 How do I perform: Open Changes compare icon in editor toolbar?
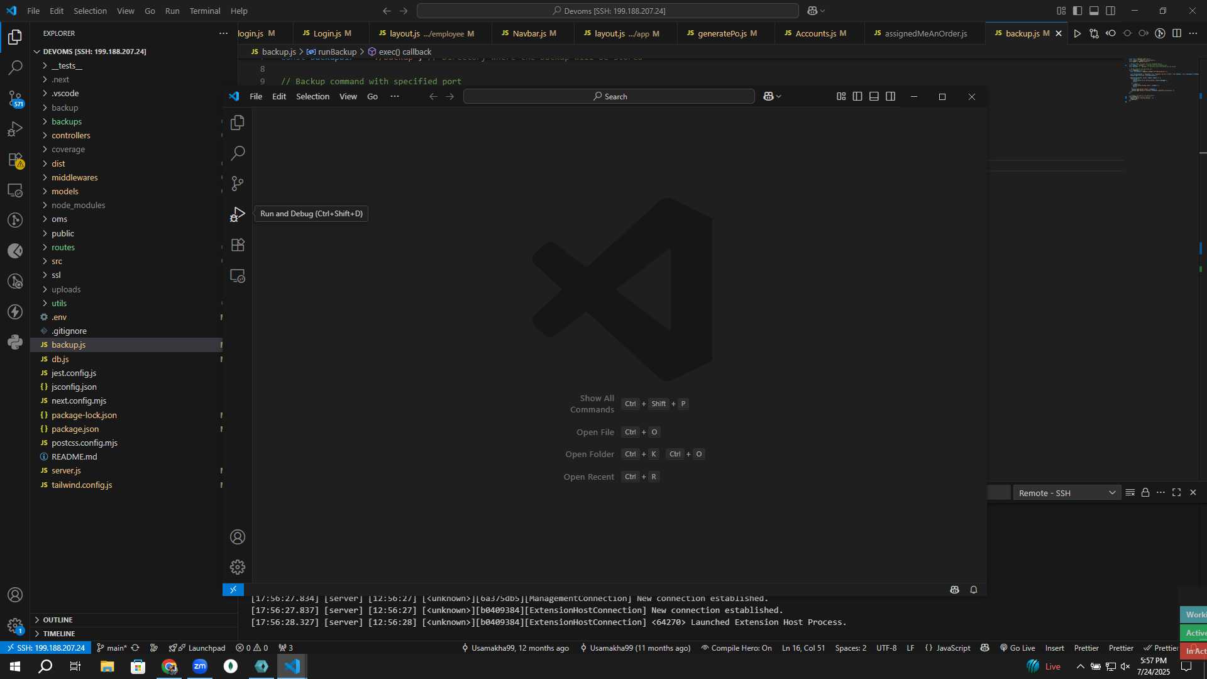[1094, 33]
